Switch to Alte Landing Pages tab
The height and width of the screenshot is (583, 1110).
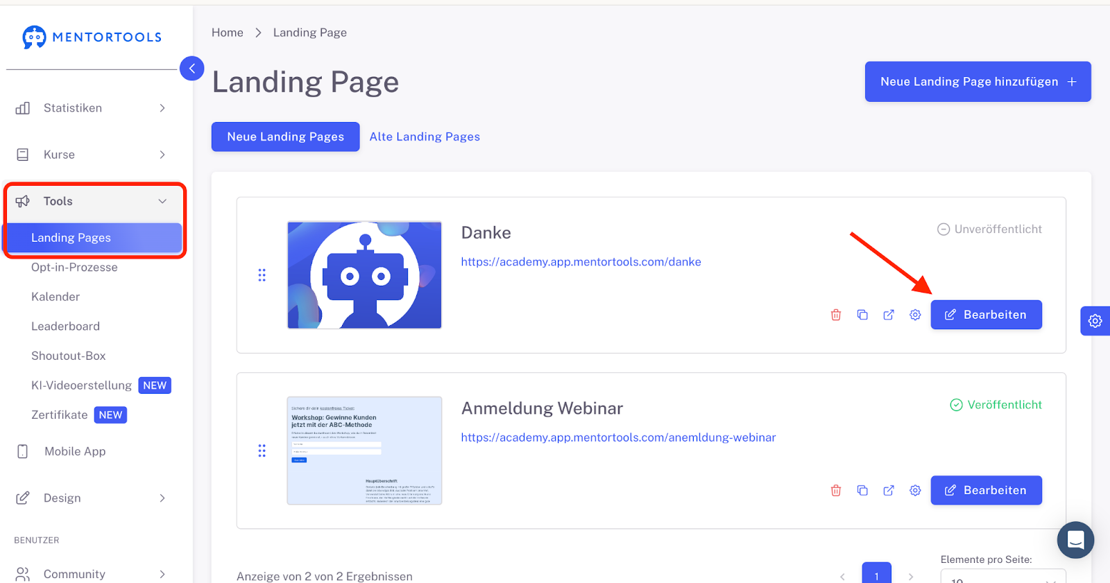click(x=425, y=137)
